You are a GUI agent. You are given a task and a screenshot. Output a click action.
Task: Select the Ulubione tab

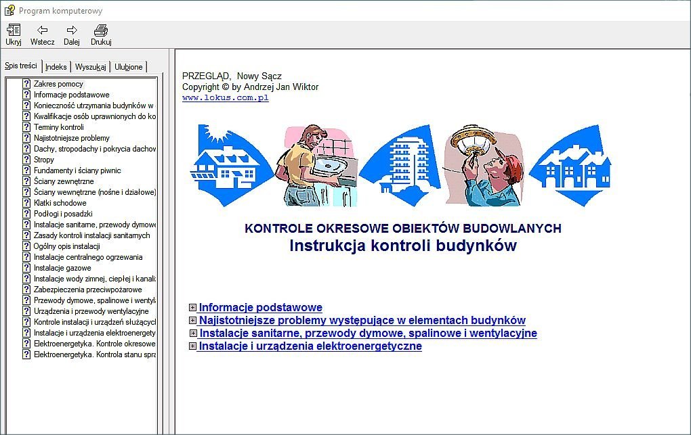[x=128, y=67]
